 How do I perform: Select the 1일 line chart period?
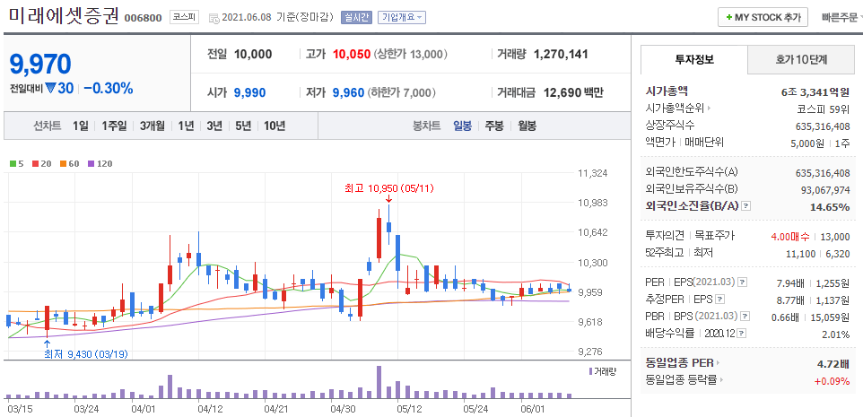[81, 126]
